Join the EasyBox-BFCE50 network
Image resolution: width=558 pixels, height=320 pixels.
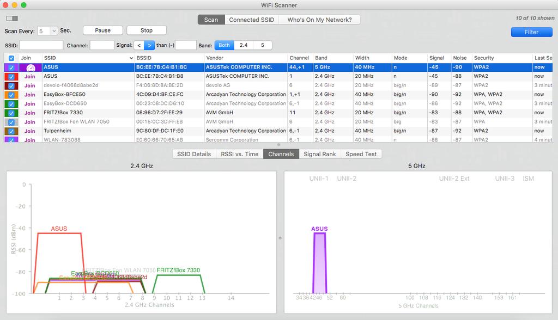click(x=30, y=95)
